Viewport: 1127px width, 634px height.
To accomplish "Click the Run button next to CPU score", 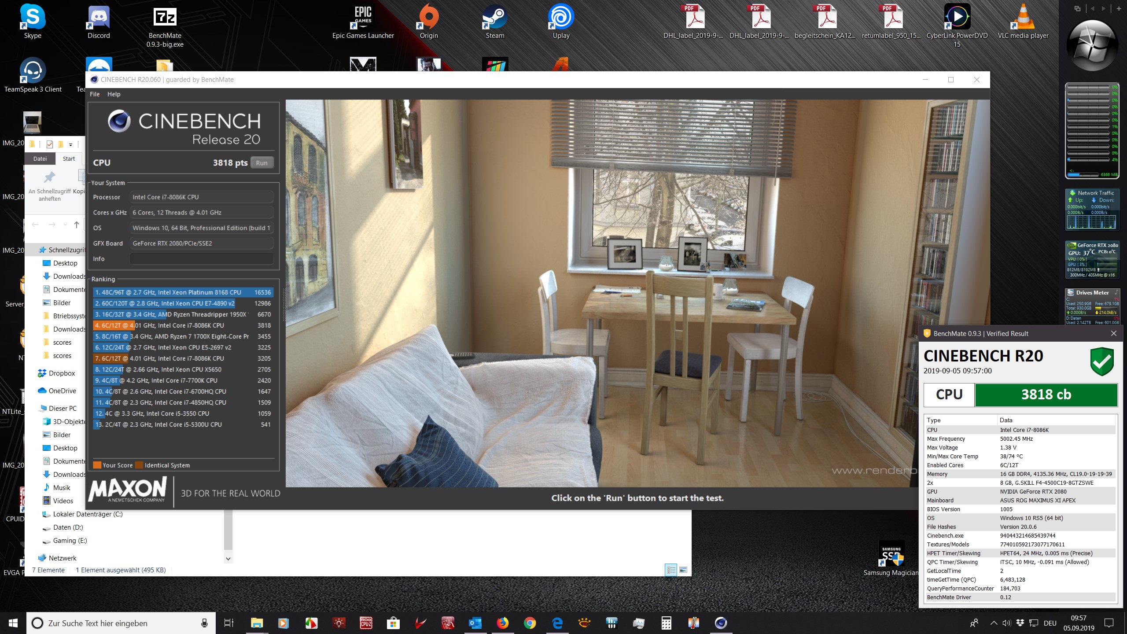I will click(x=262, y=163).
